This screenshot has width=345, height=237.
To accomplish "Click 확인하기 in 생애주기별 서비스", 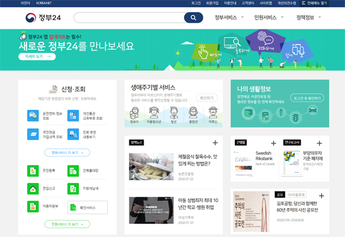I will pos(207,98).
